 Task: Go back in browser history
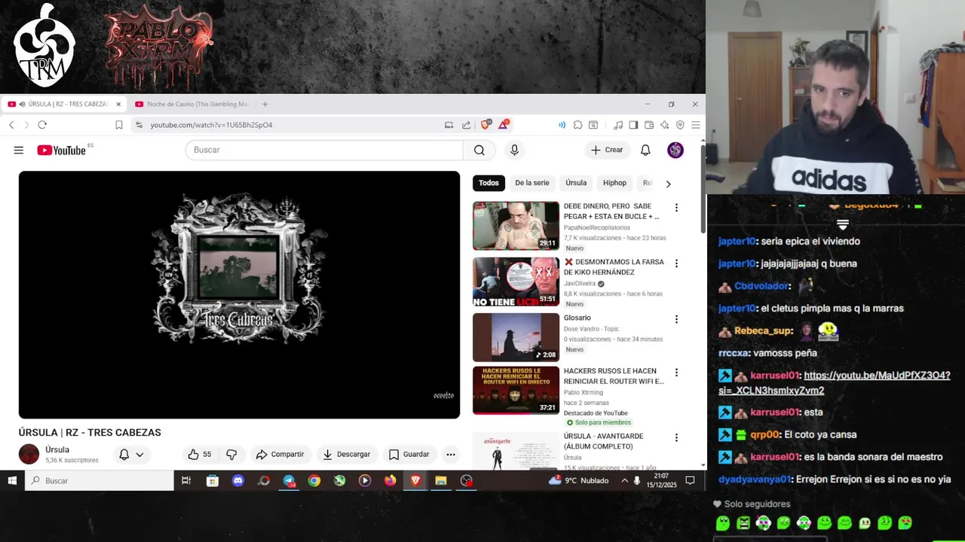click(x=11, y=125)
